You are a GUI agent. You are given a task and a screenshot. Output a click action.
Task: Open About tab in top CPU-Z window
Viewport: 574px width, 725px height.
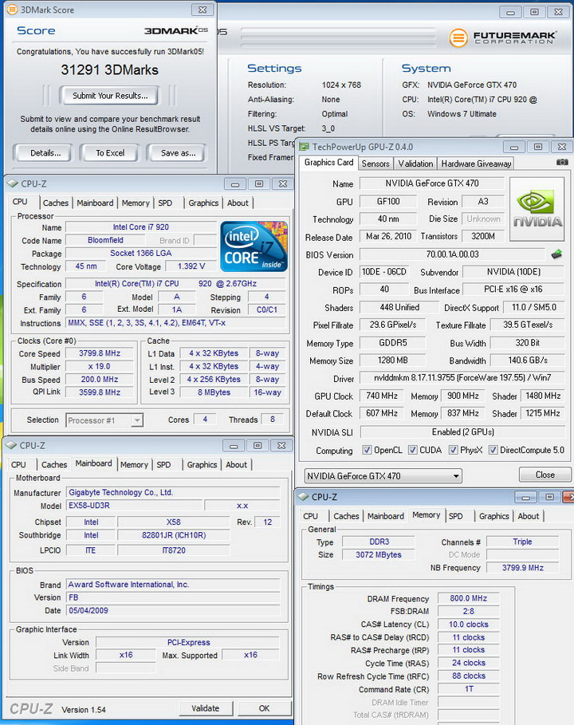238,203
